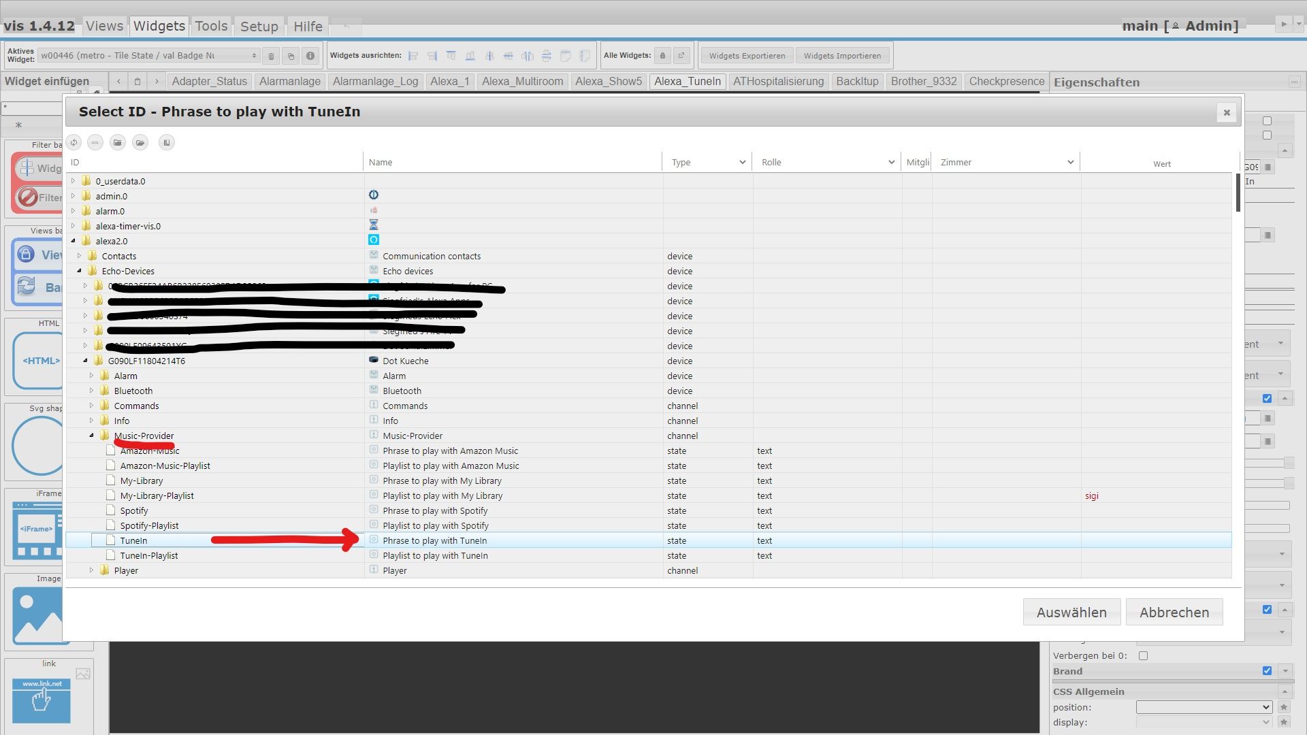Delete the active widget with trash icon
Image resolution: width=1307 pixels, height=735 pixels.
pyautogui.click(x=271, y=56)
